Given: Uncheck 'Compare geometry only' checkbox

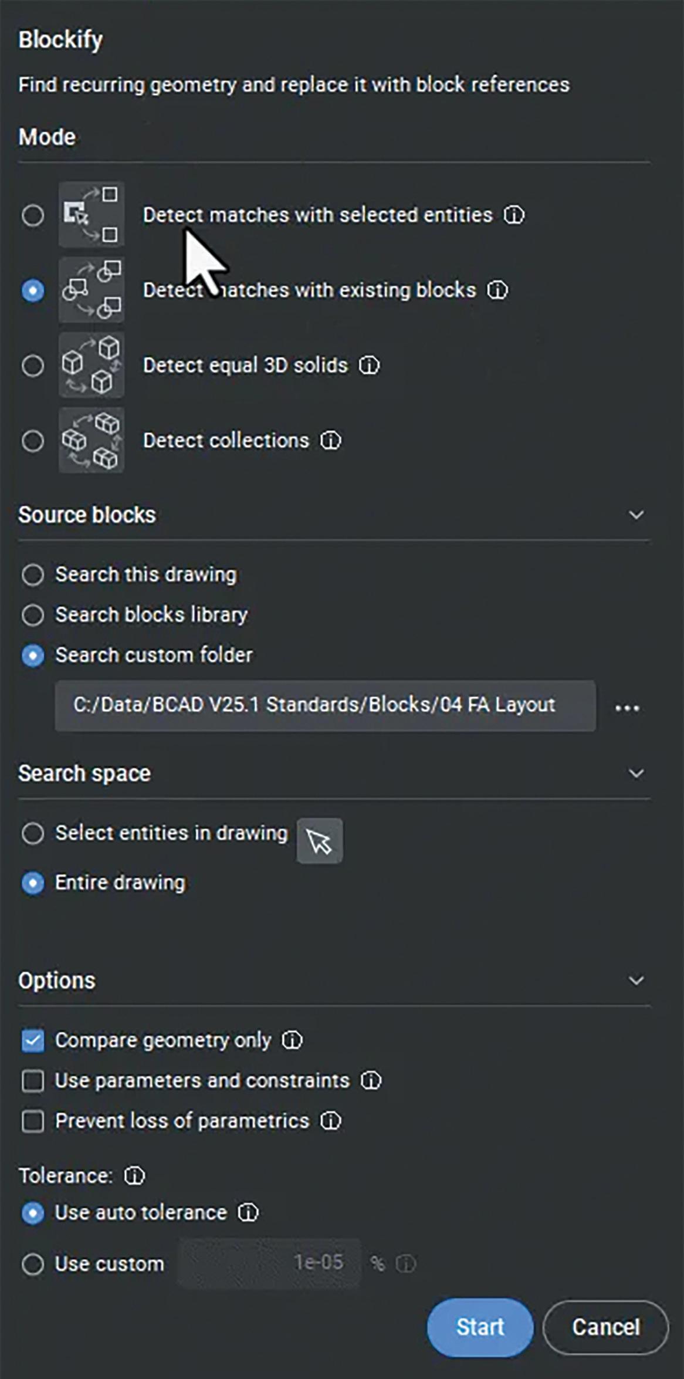Looking at the screenshot, I should [x=33, y=1040].
